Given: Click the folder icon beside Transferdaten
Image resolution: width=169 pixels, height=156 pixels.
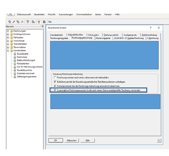Looking at the screenshot, I should click(11, 44).
